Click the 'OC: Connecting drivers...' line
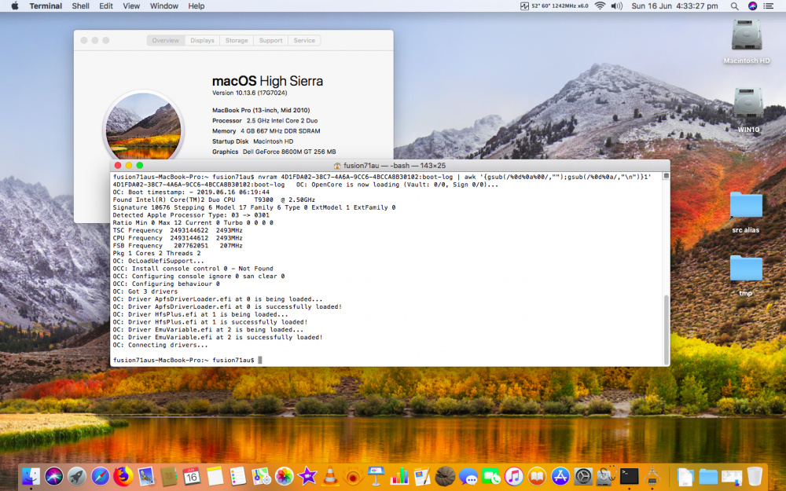786x491 pixels. (160, 345)
